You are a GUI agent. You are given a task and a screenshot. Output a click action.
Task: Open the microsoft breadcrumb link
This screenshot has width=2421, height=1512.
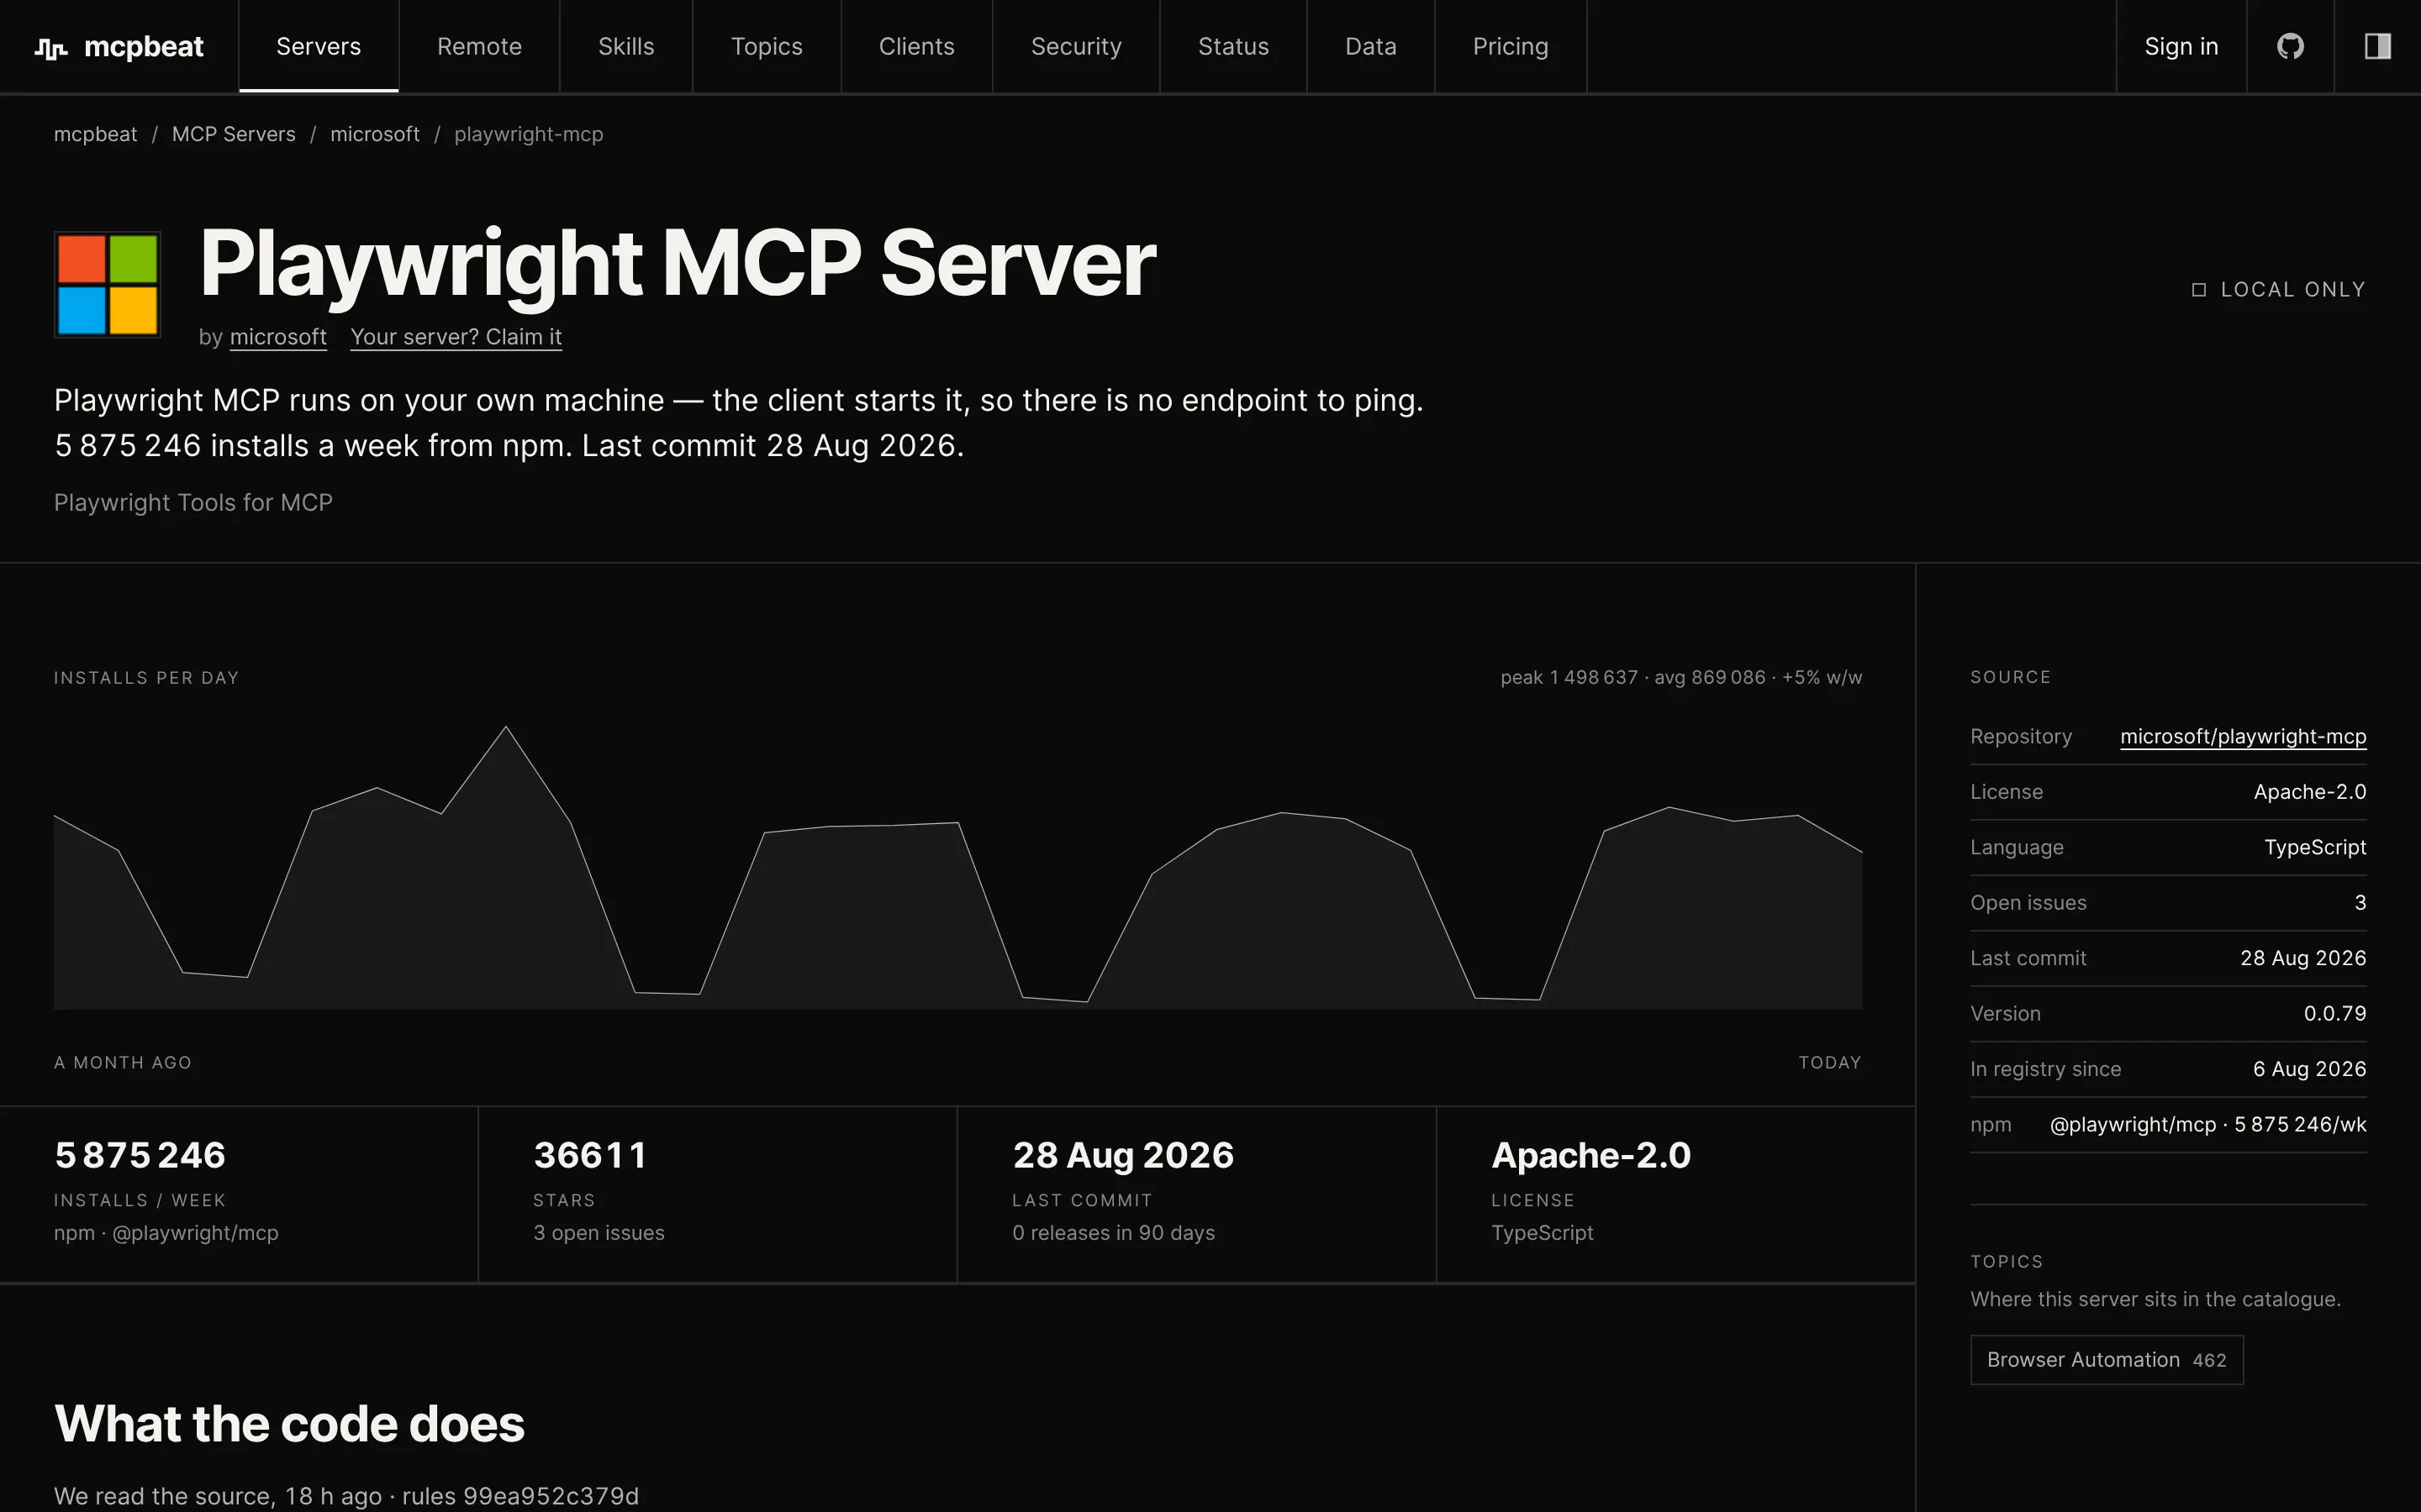point(375,134)
